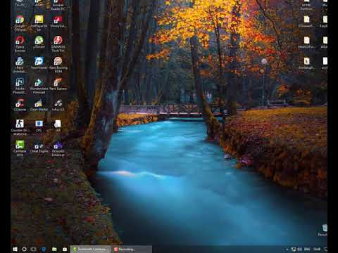Select the Adobe Photoshop desktop shortcut

click(20, 86)
